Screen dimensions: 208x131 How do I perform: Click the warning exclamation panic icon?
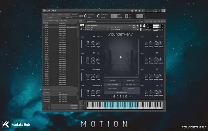[x=159, y=11]
